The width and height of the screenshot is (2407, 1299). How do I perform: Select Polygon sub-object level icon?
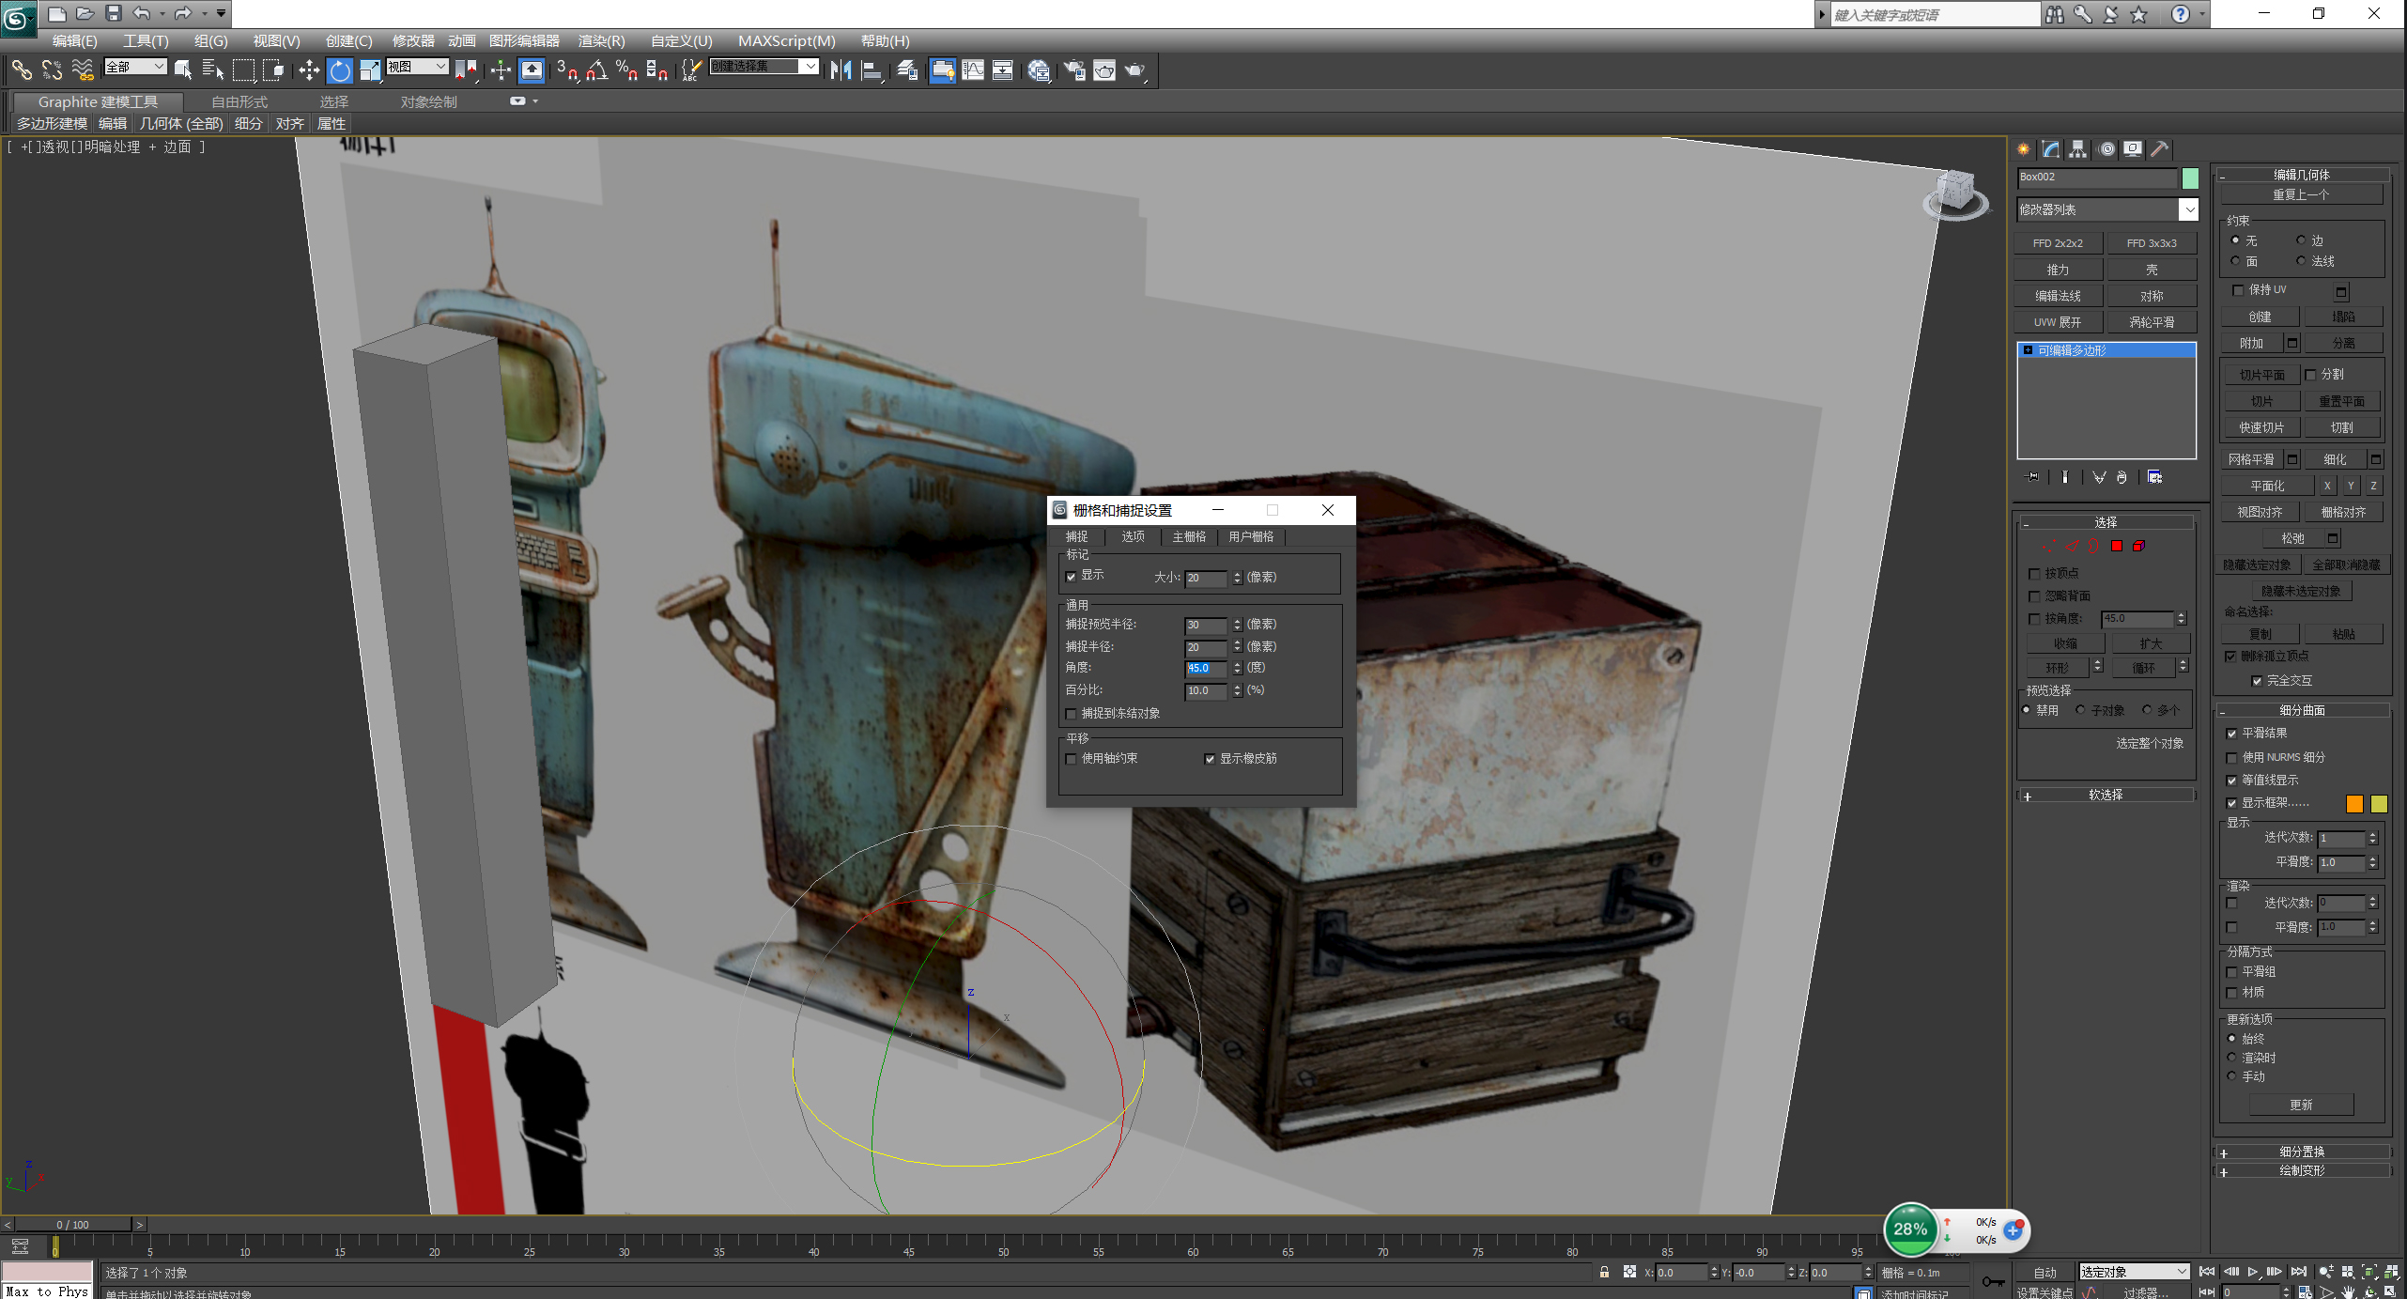click(2117, 546)
